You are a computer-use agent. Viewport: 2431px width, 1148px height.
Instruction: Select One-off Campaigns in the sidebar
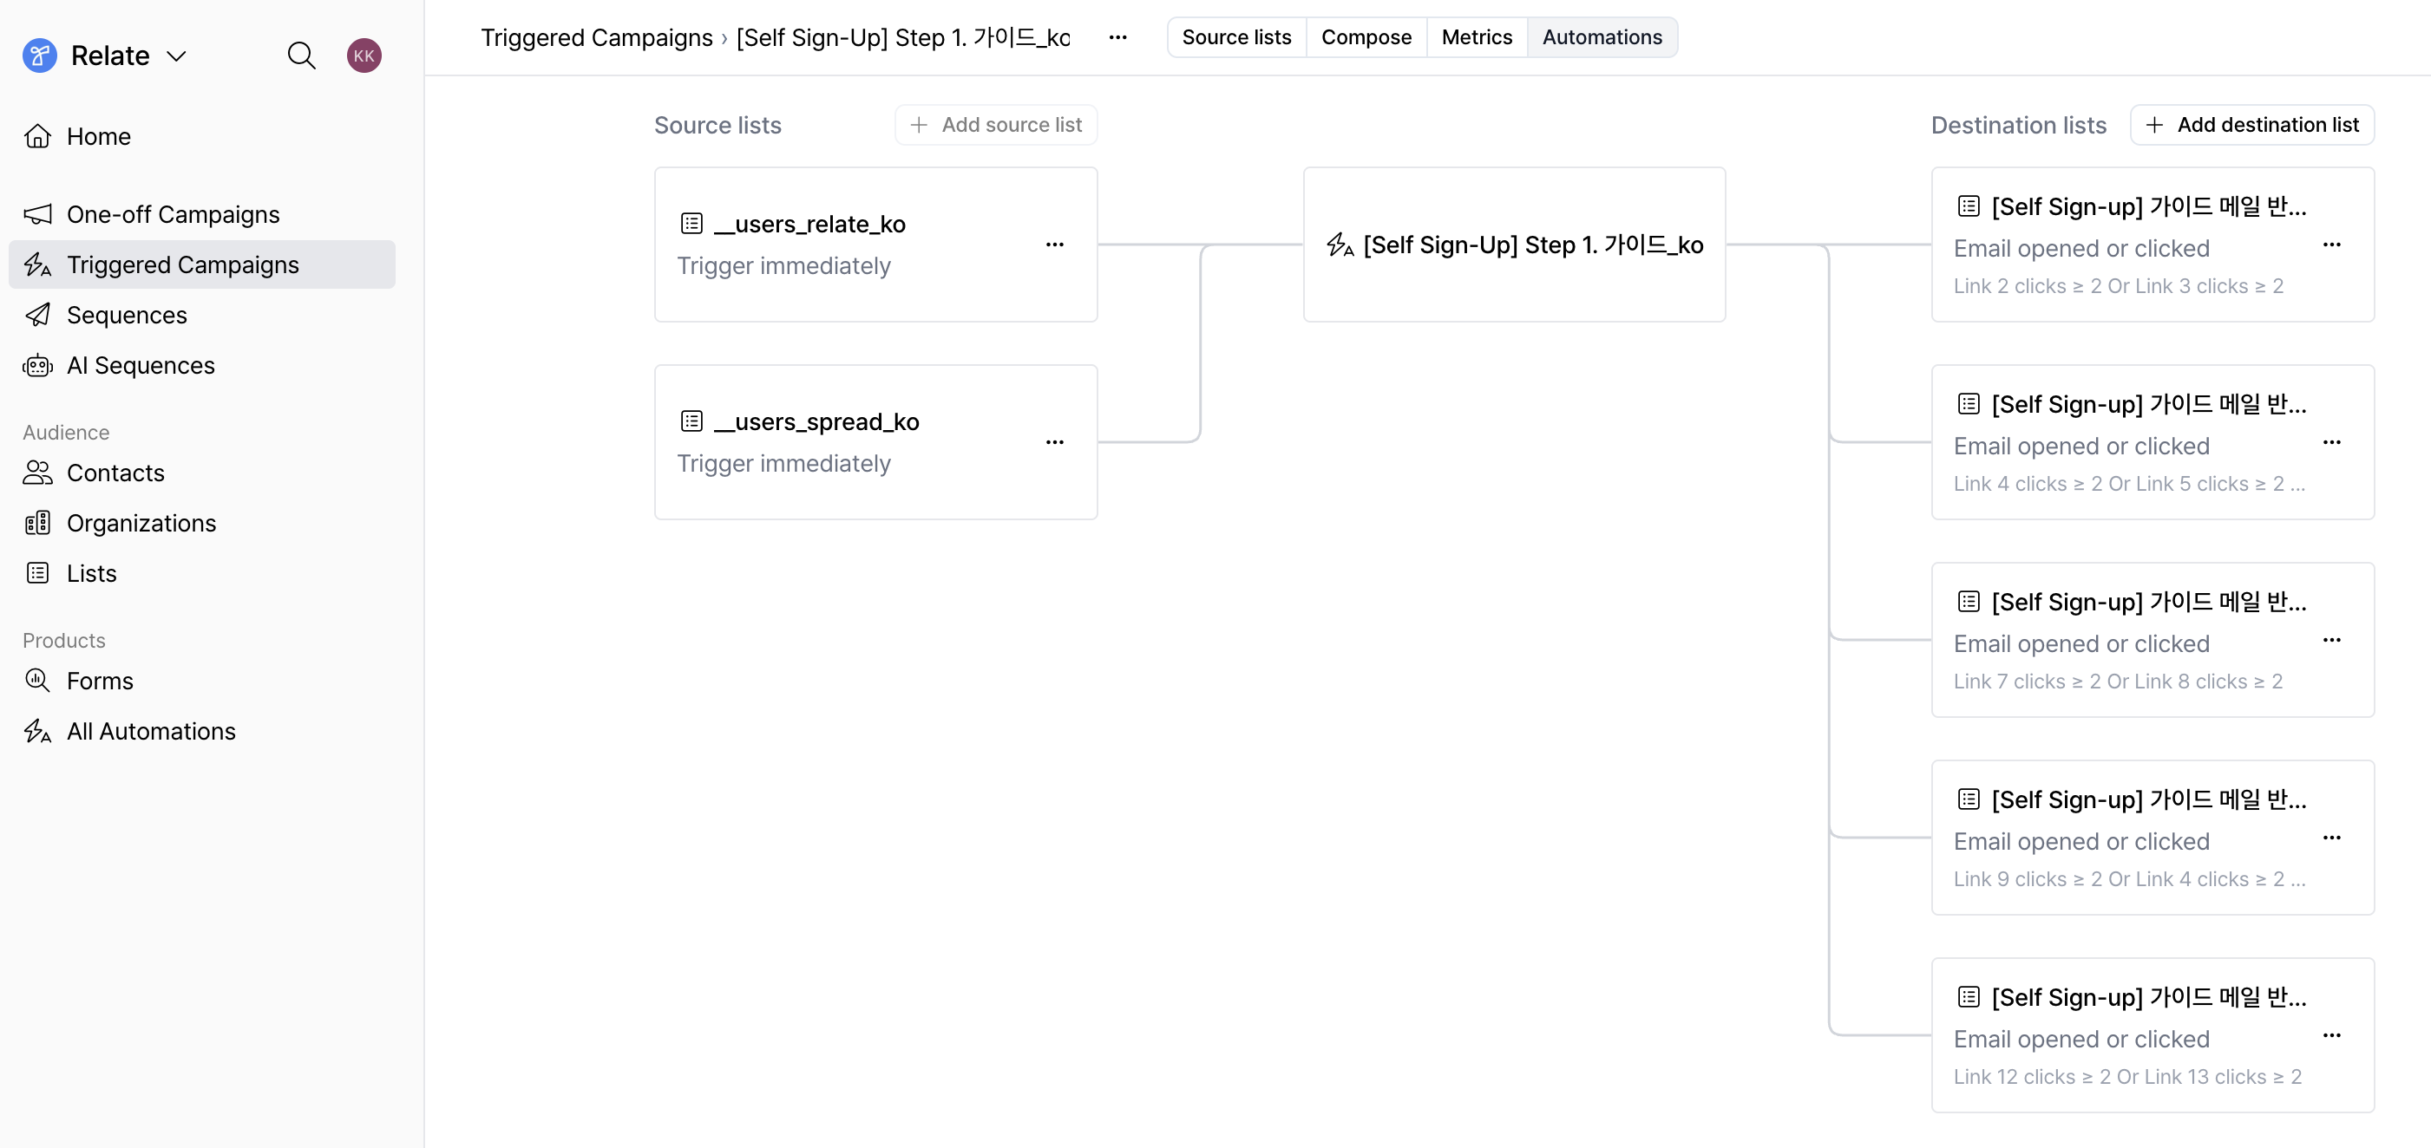tap(174, 214)
